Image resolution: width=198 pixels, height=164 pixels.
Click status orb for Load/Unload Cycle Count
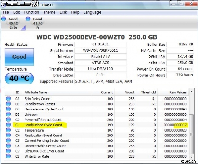coord(8,125)
